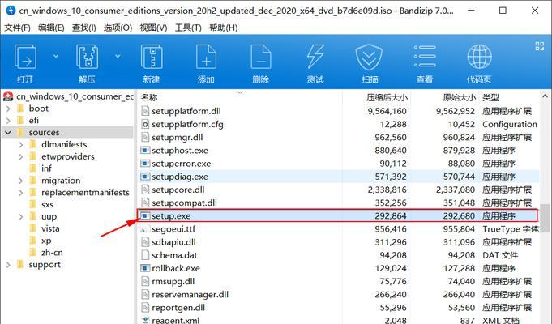Select the reservemanager.dll file row
Viewport: 552px width, 324px height.
point(338,295)
